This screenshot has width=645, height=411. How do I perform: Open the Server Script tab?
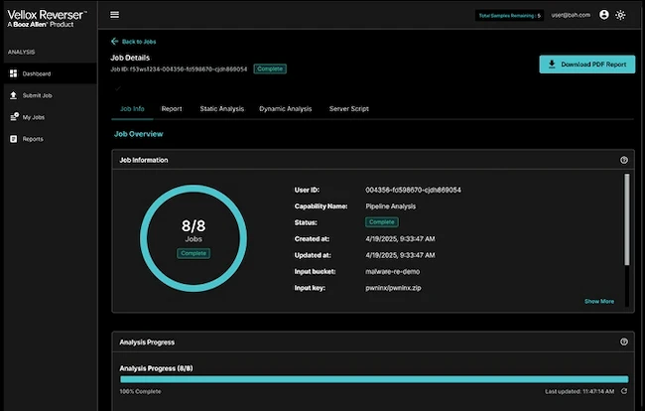(x=348, y=108)
